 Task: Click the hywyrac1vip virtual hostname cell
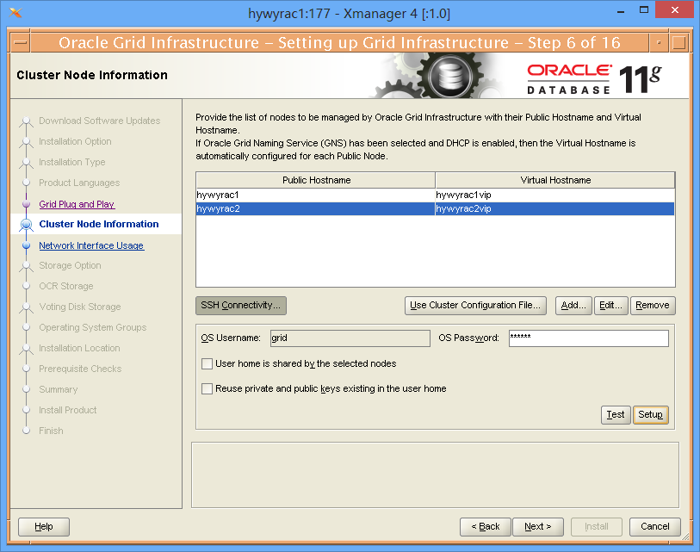tap(554, 195)
